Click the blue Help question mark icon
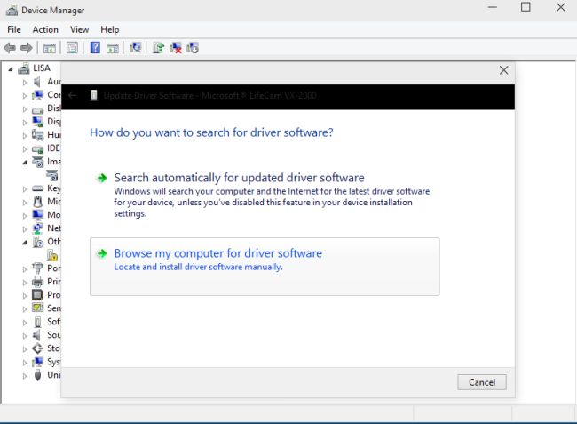 [95, 47]
